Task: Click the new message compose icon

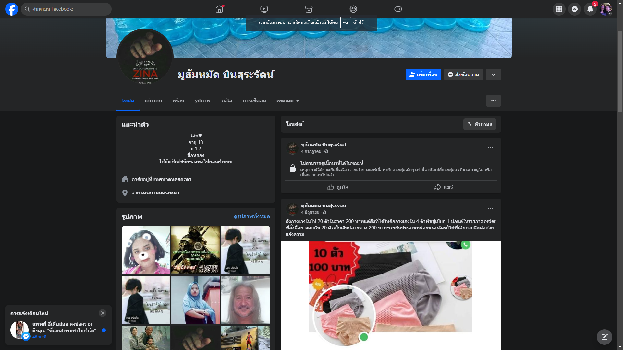Action: pos(604,337)
